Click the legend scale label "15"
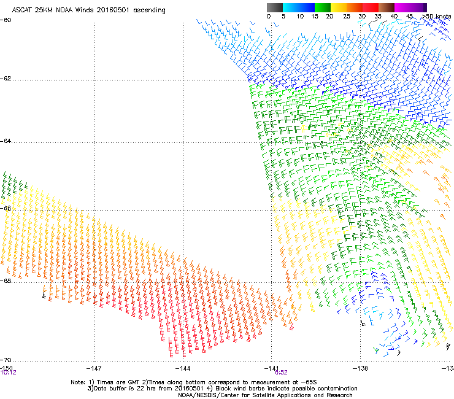Viewport: 454px width, 399px height. point(315,17)
